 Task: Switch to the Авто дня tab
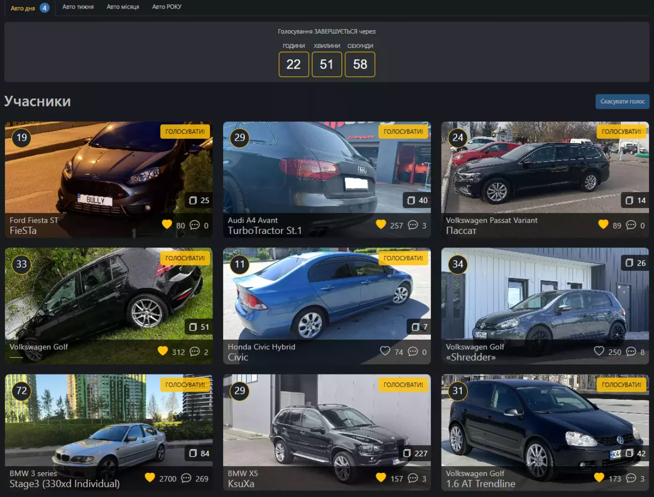click(30, 8)
